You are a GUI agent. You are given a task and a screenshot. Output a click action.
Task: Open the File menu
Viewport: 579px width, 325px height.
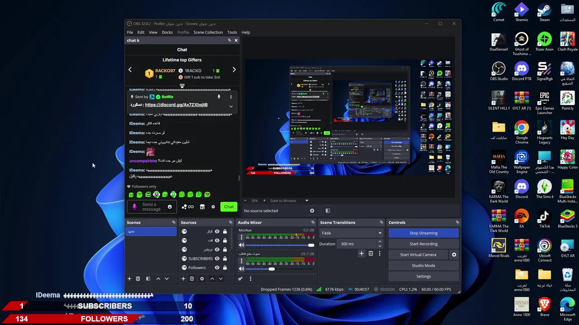click(x=130, y=32)
